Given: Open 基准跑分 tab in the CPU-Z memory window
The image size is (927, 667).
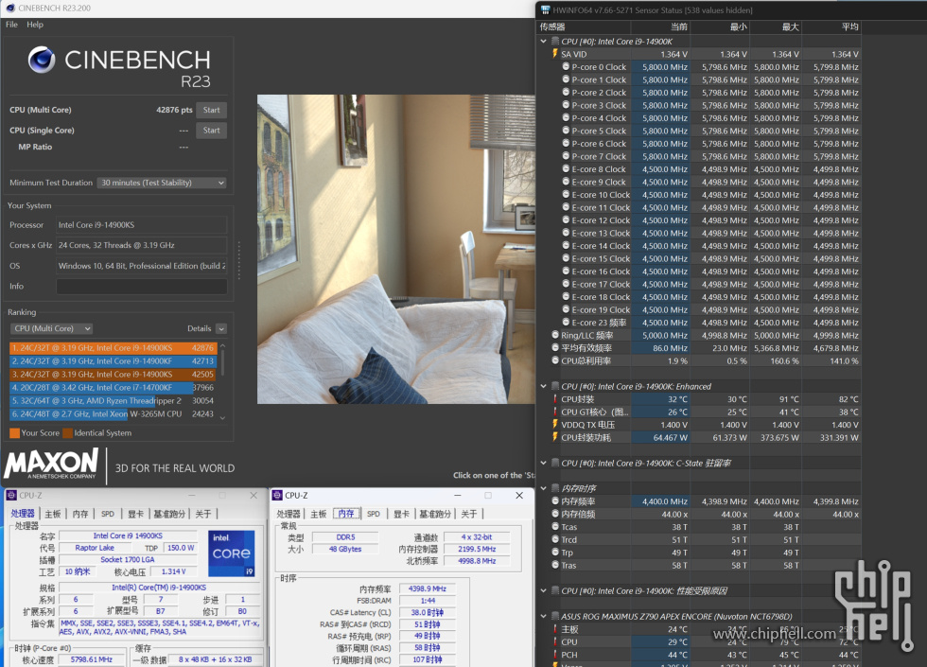Looking at the screenshot, I should (435, 514).
